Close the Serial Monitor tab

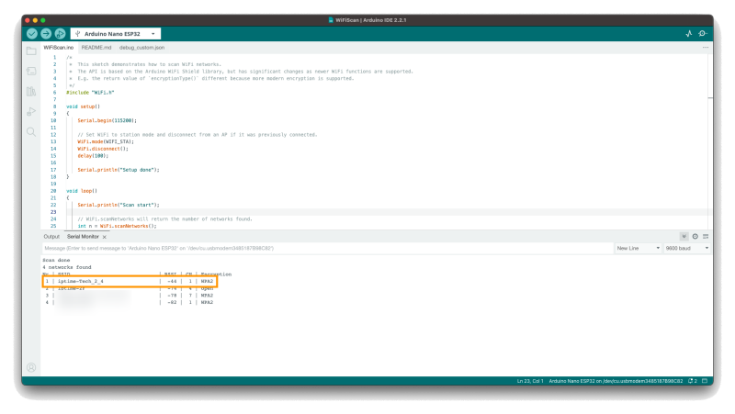(105, 237)
